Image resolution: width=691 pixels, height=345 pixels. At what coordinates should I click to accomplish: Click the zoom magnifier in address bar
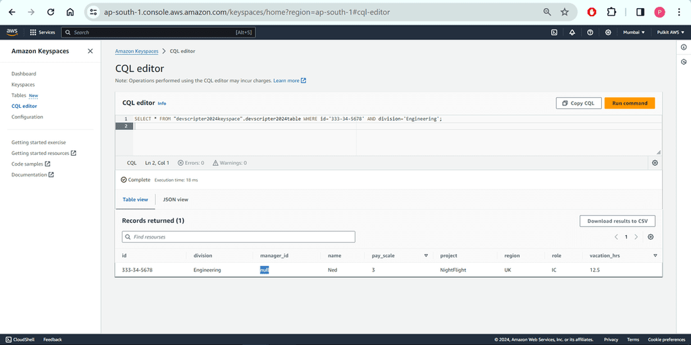coord(547,12)
